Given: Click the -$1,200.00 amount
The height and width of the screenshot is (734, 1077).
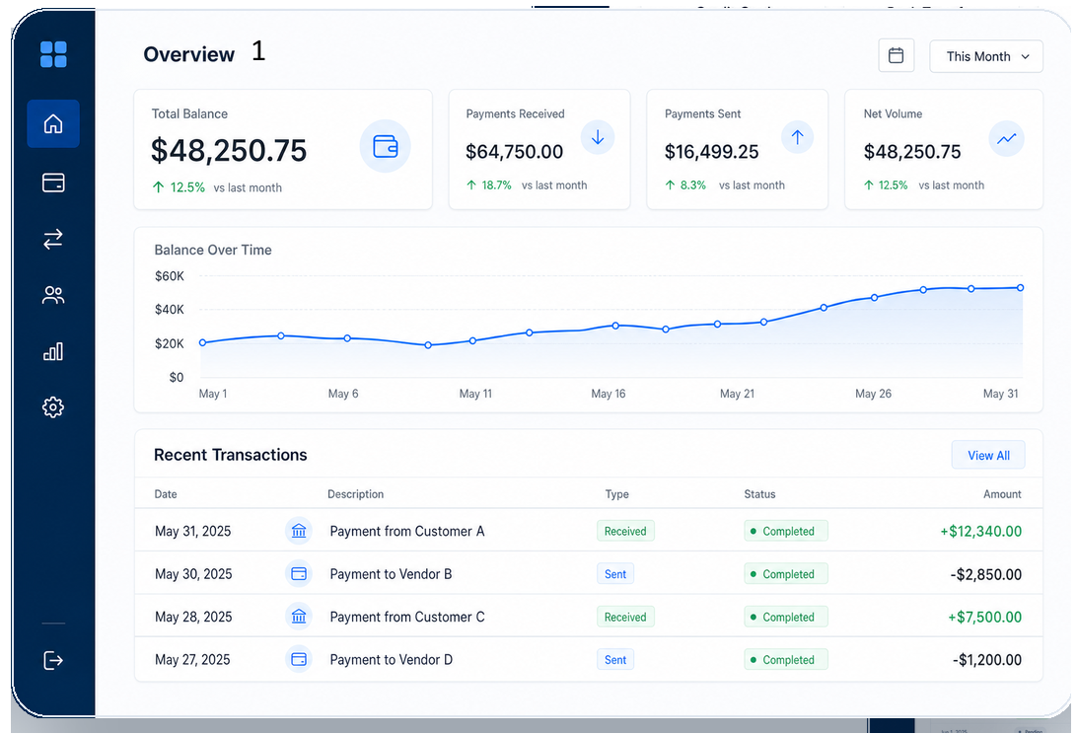Looking at the screenshot, I should [x=987, y=660].
